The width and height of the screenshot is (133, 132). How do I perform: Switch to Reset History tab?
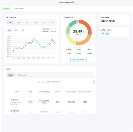[x=19, y=9]
